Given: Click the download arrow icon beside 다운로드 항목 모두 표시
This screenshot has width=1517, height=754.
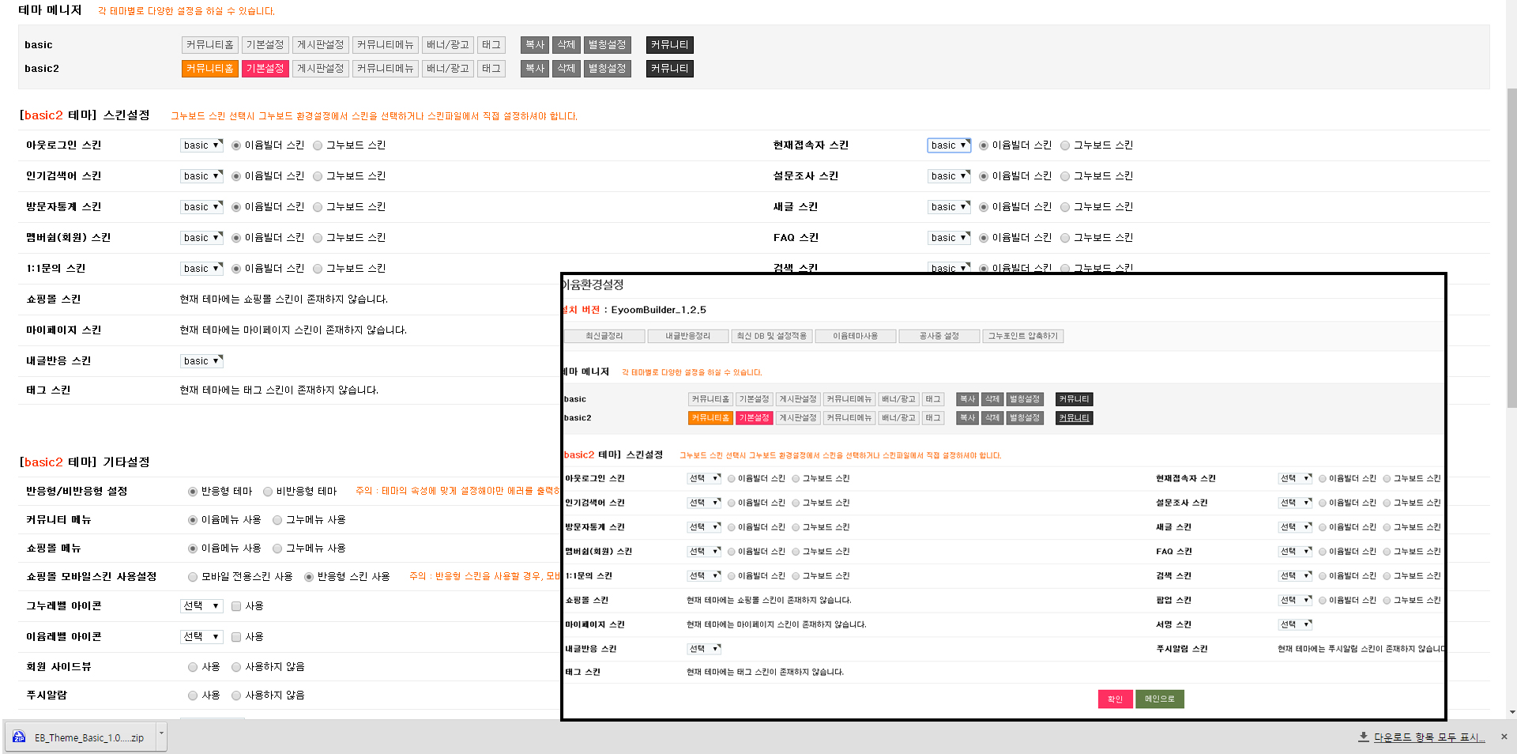Looking at the screenshot, I should (1363, 737).
